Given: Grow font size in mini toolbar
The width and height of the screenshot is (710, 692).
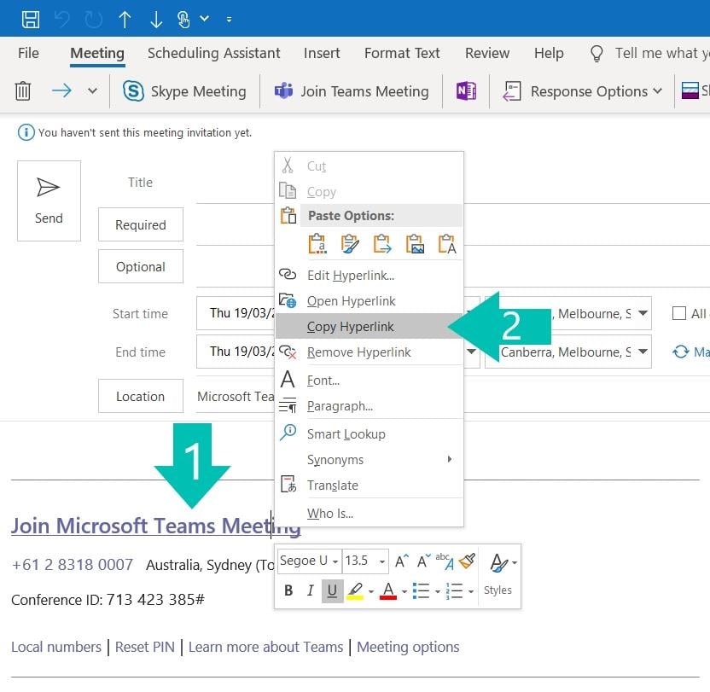Looking at the screenshot, I should click(400, 561).
